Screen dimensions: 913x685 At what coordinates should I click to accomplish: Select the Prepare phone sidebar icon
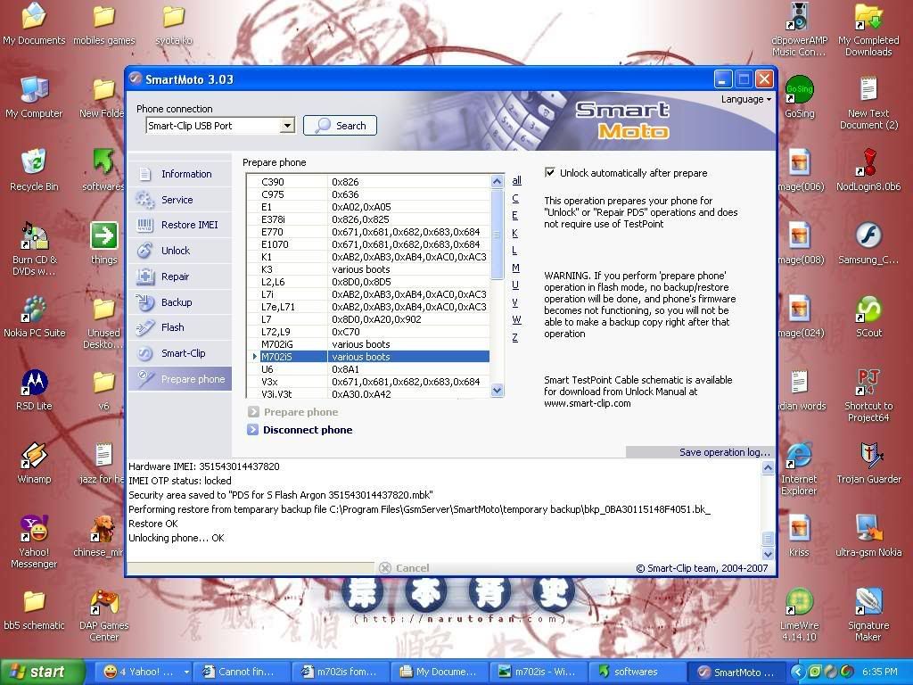[x=145, y=378]
